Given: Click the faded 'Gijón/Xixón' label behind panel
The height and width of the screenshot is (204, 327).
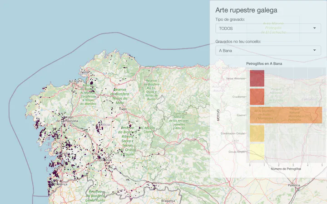Looking at the screenshot, I should click(x=230, y=68).
